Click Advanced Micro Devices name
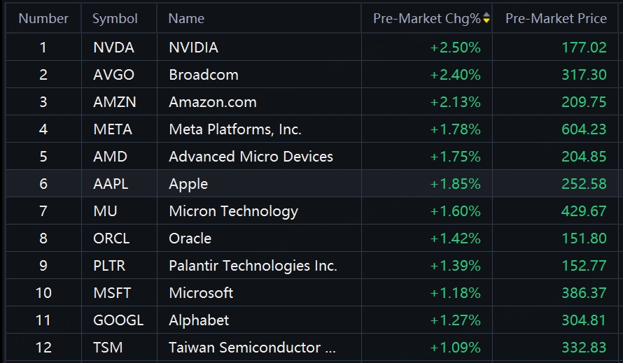 click(251, 157)
